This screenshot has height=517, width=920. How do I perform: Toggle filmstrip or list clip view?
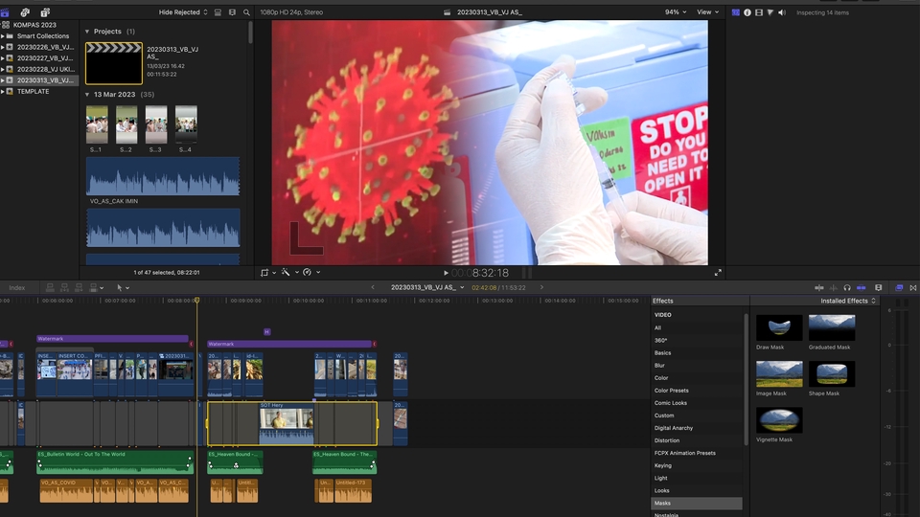pos(218,12)
